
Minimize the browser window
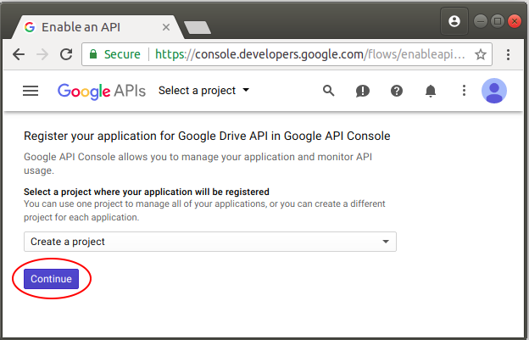coord(481,21)
